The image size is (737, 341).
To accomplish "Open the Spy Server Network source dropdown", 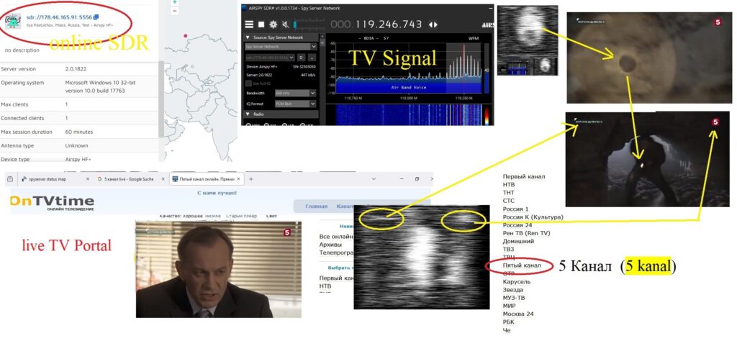I will [x=313, y=47].
